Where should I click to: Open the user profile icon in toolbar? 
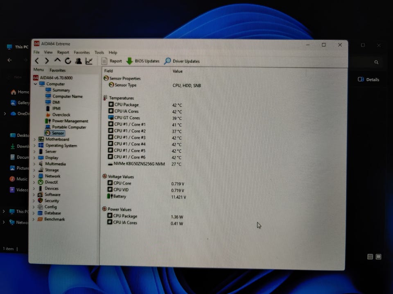tap(79, 61)
